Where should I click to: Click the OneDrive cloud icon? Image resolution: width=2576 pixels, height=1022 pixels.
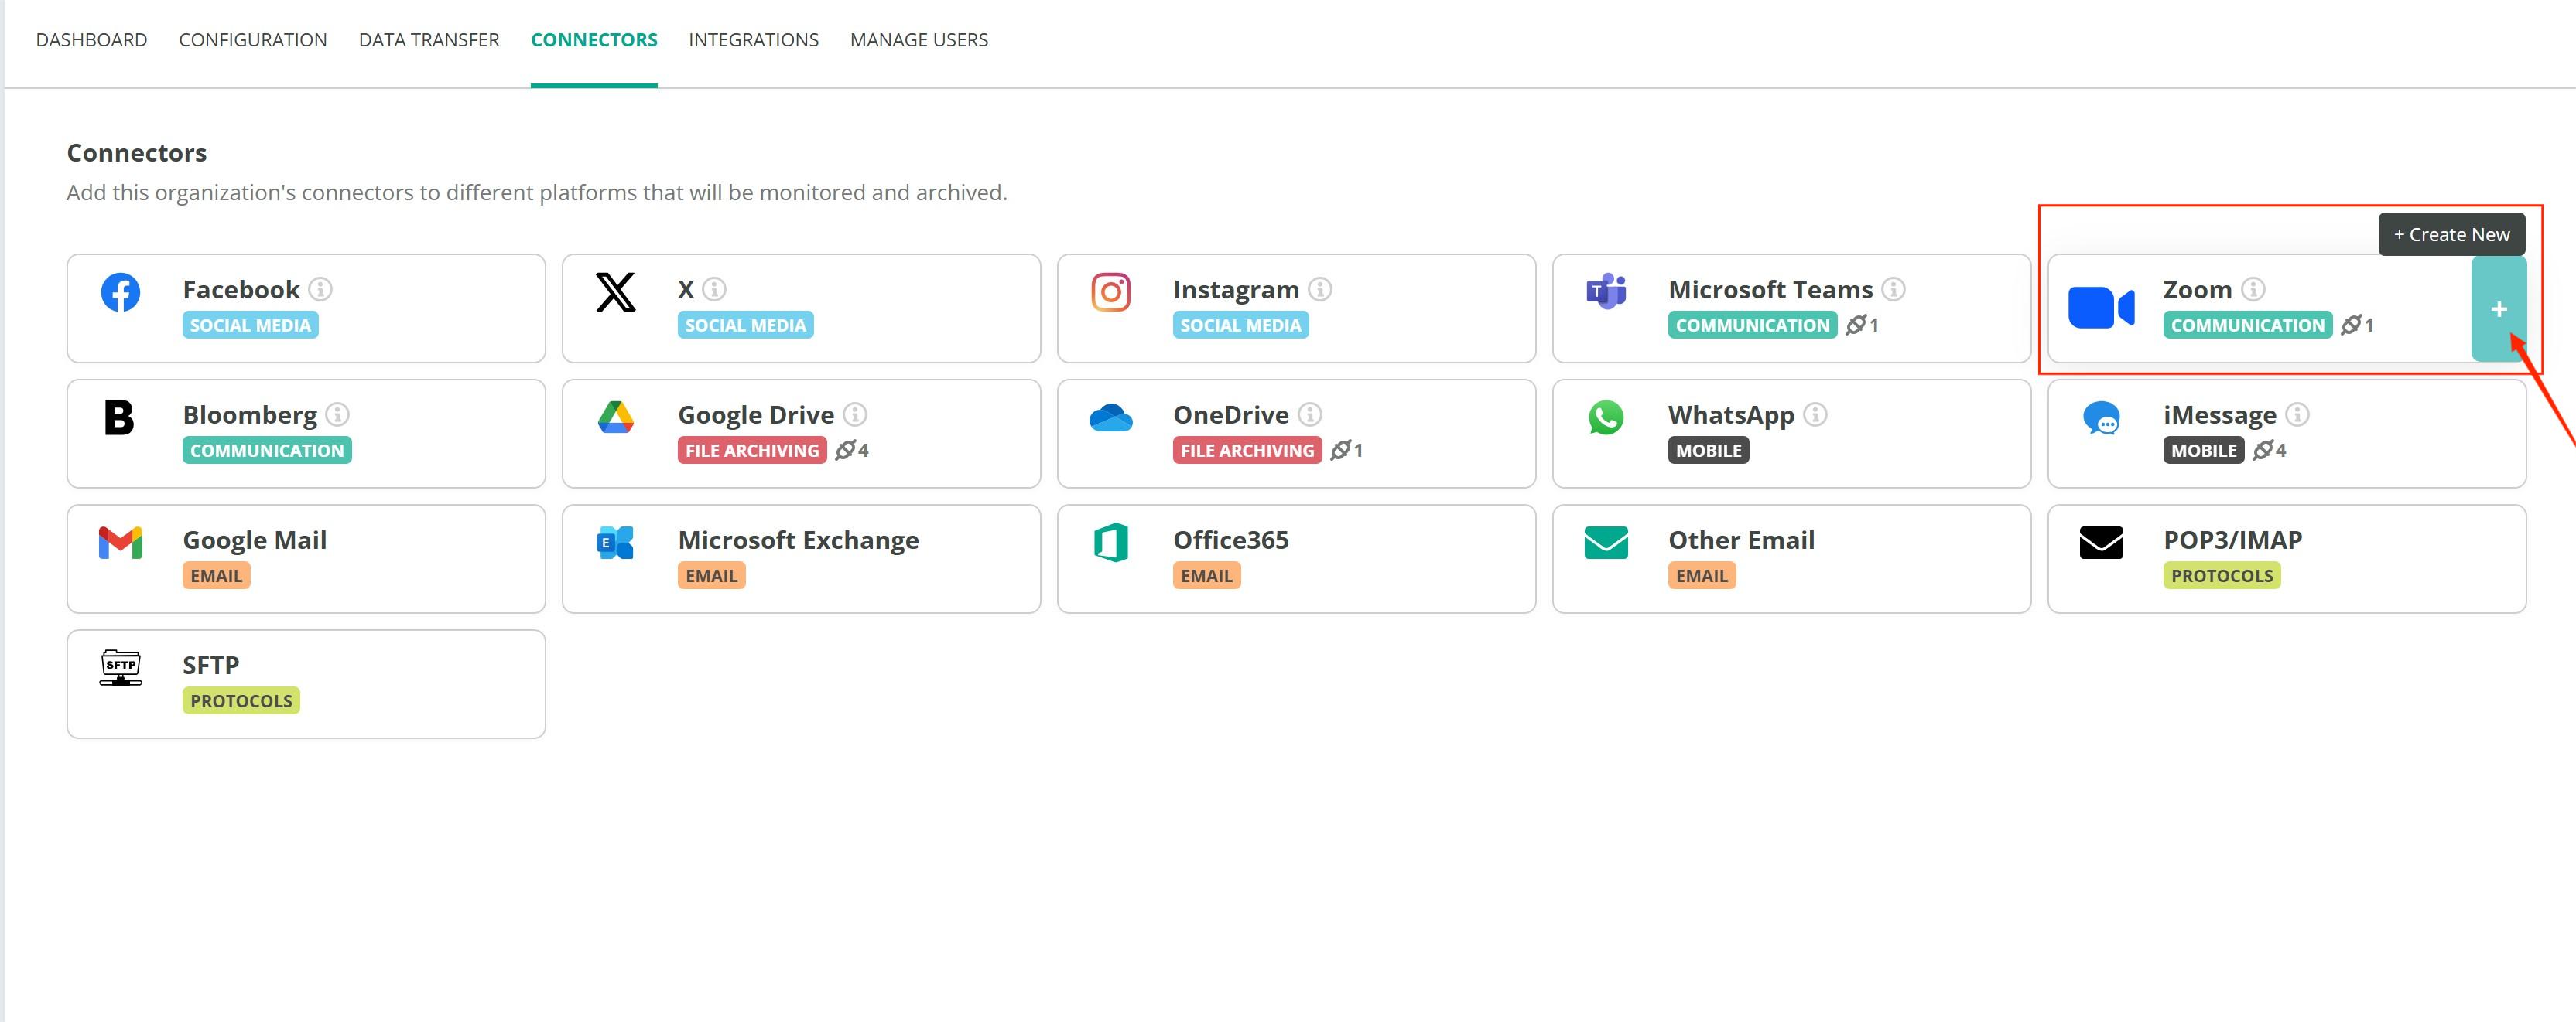point(1110,417)
